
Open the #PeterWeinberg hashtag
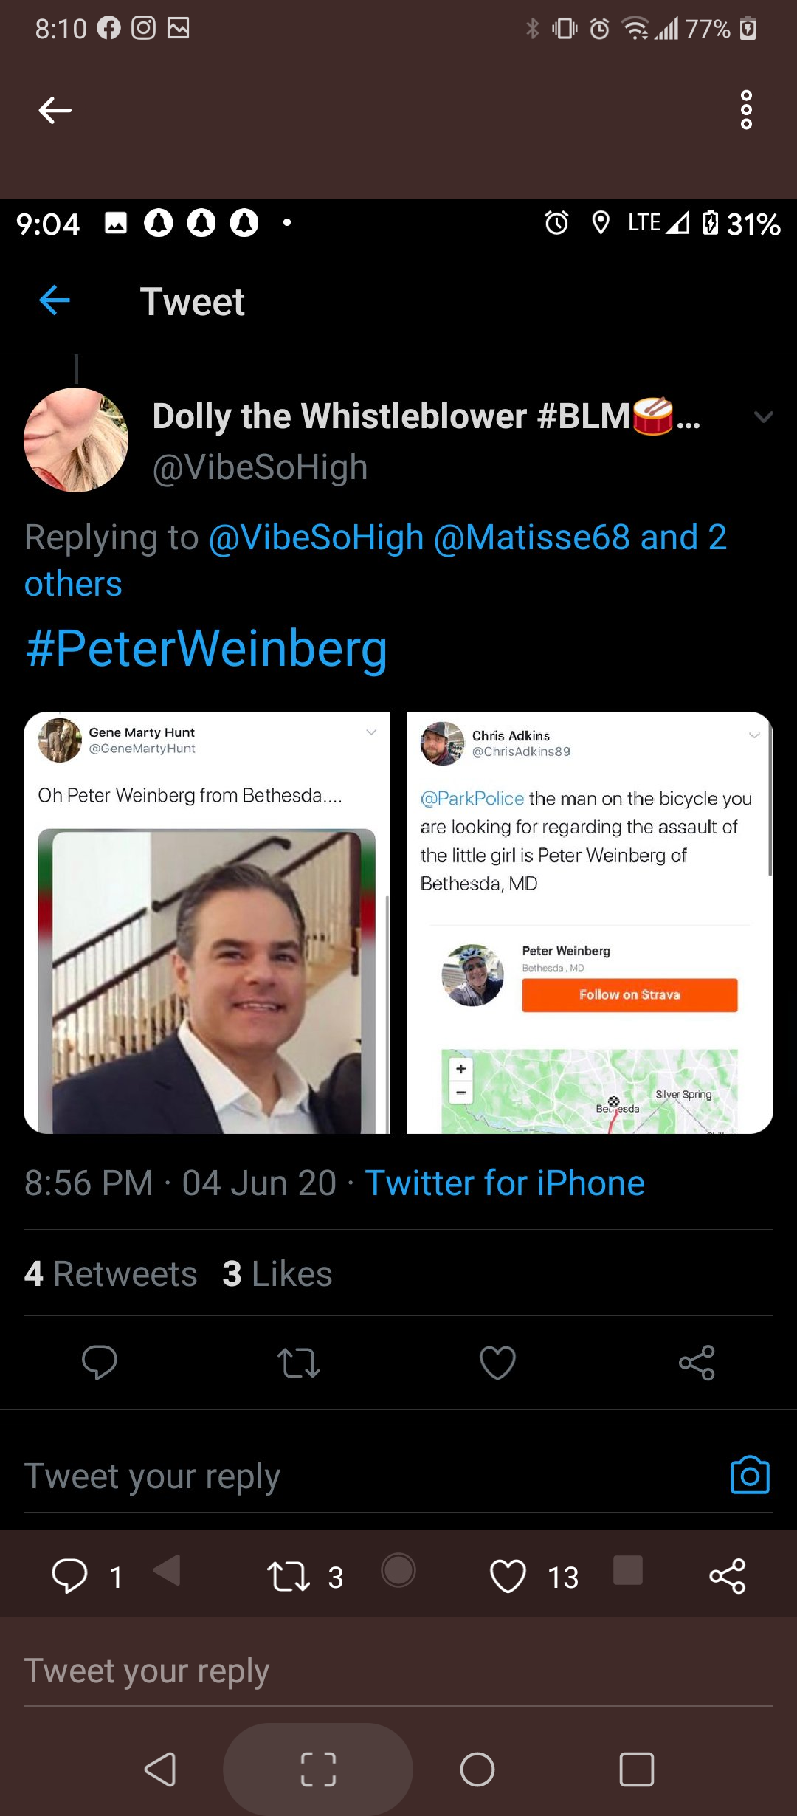point(207,649)
